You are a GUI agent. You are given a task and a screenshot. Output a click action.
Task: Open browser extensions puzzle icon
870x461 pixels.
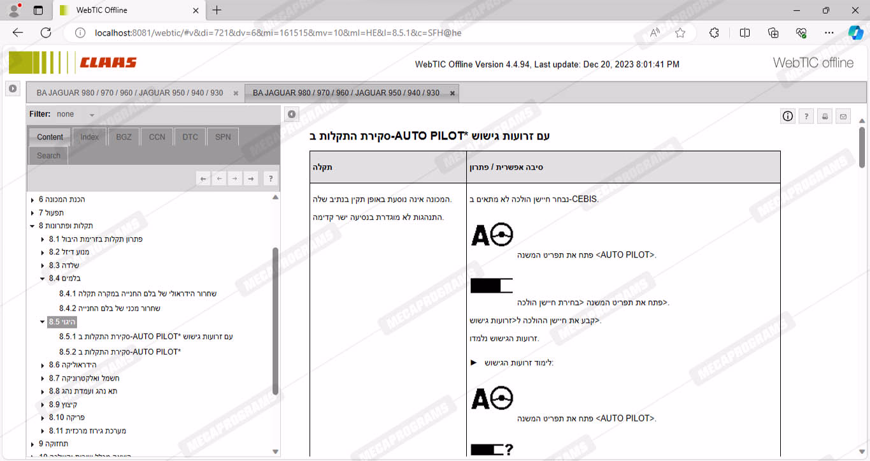(714, 33)
